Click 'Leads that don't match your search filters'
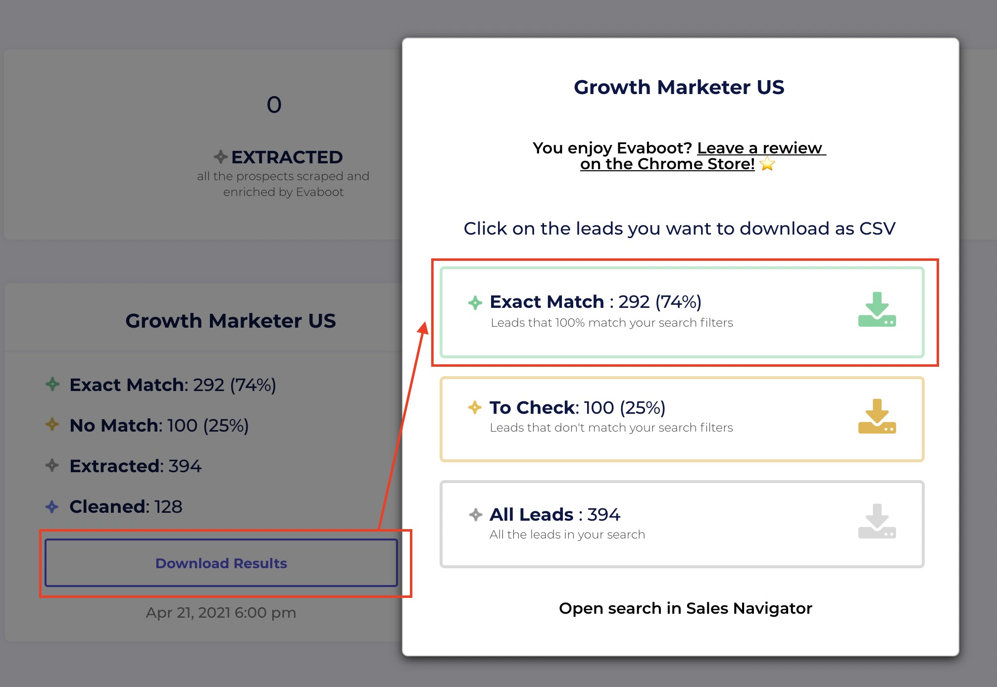Viewport: 997px width, 687px height. pyautogui.click(x=611, y=428)
